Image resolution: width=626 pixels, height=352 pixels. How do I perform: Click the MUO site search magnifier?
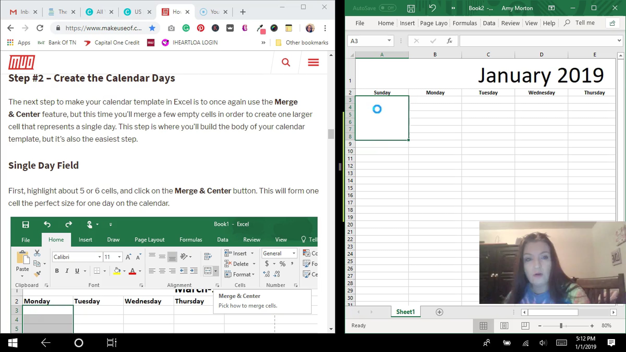click(x=286, y=62)
